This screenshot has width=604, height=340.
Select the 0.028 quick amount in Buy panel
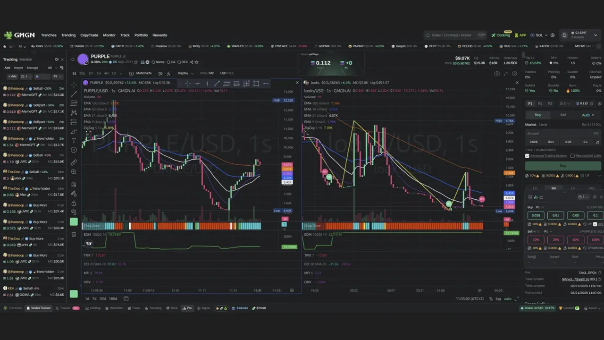536,215
